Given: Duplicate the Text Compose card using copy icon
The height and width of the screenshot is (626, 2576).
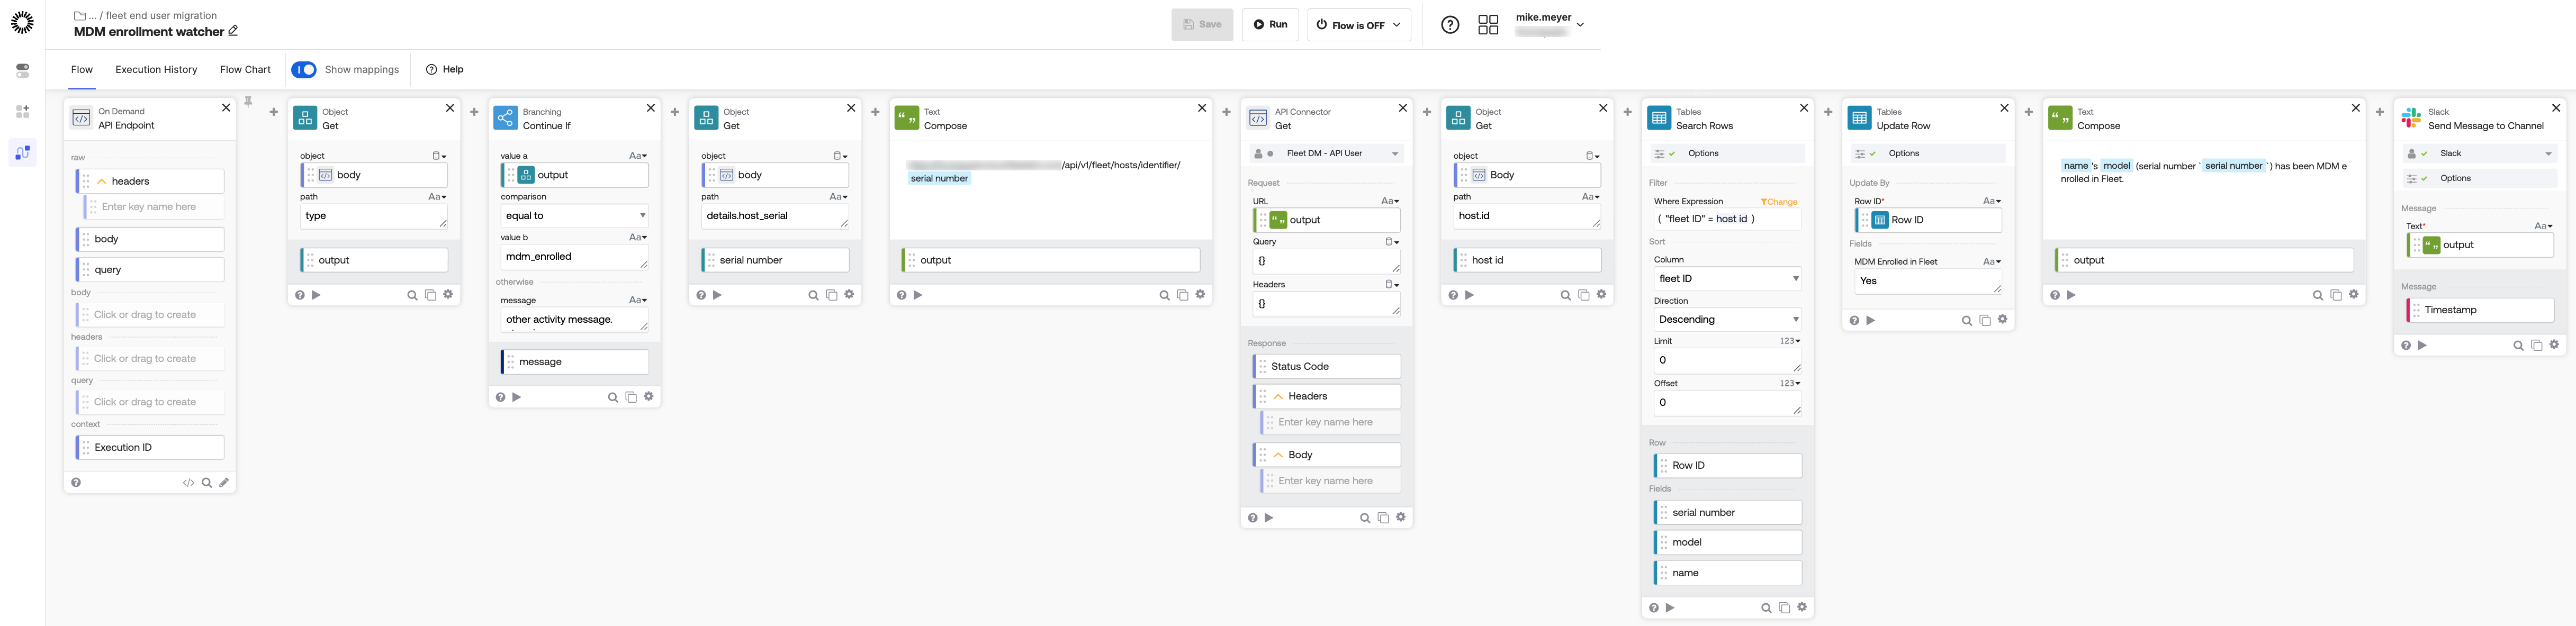Looking at the screenshot, I should tap(1182, 294).
